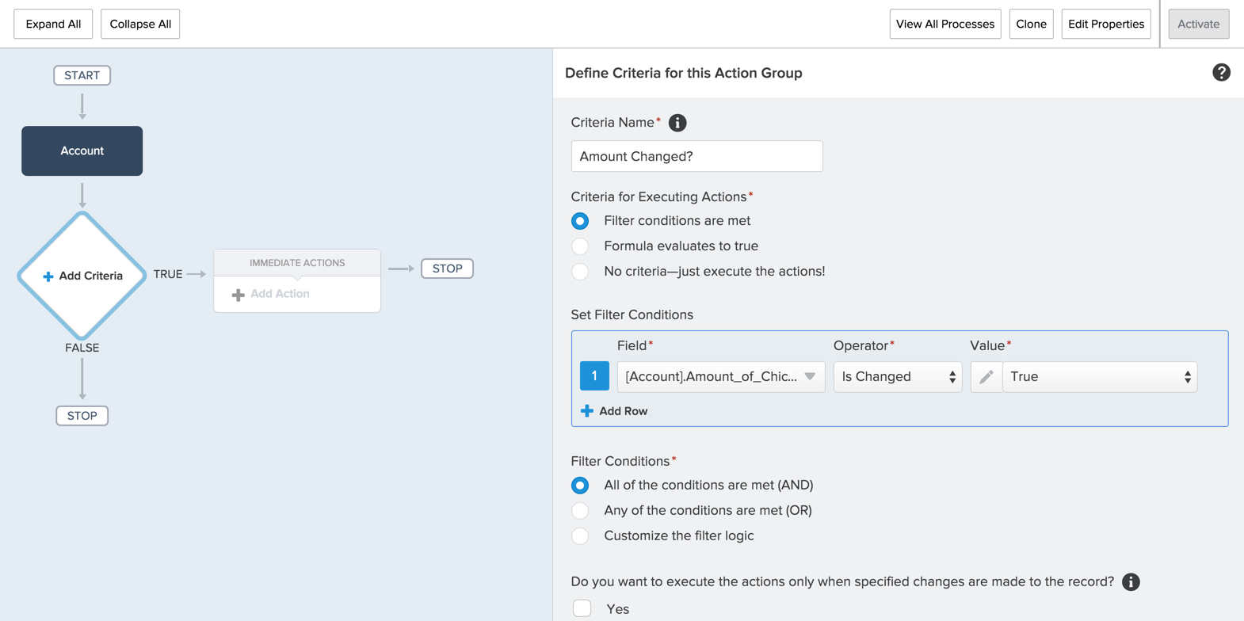Screen dimensions: 1244x621
Task: Open the Field dropdown for Account amount
Action: click(720, 377)
